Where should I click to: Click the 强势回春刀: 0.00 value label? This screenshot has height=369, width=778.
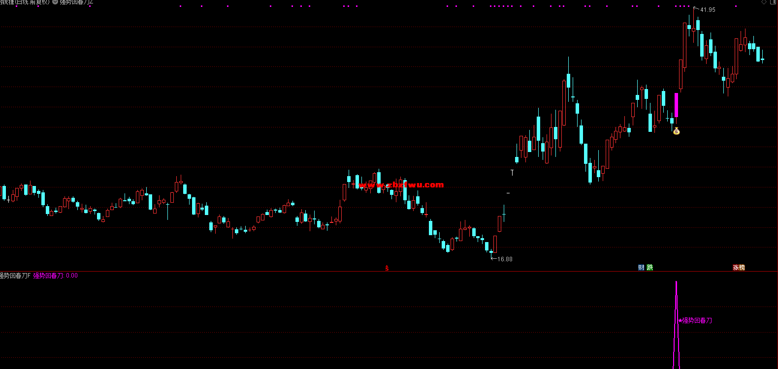[x=56, y=276]
